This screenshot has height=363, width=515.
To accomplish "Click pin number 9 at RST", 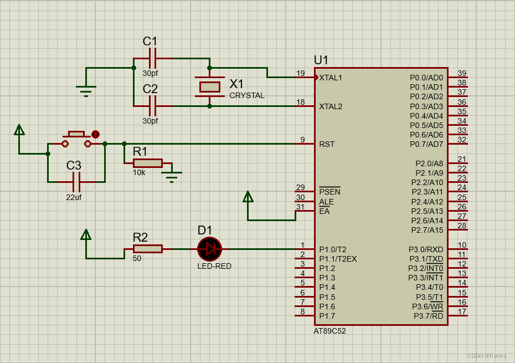I will [x=302, y=140].
